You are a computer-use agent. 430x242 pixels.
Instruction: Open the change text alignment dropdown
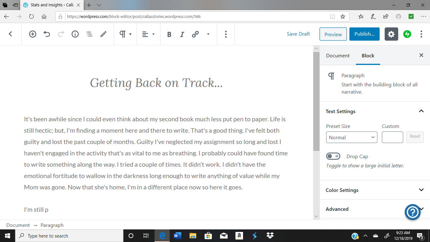pos(149,34)
